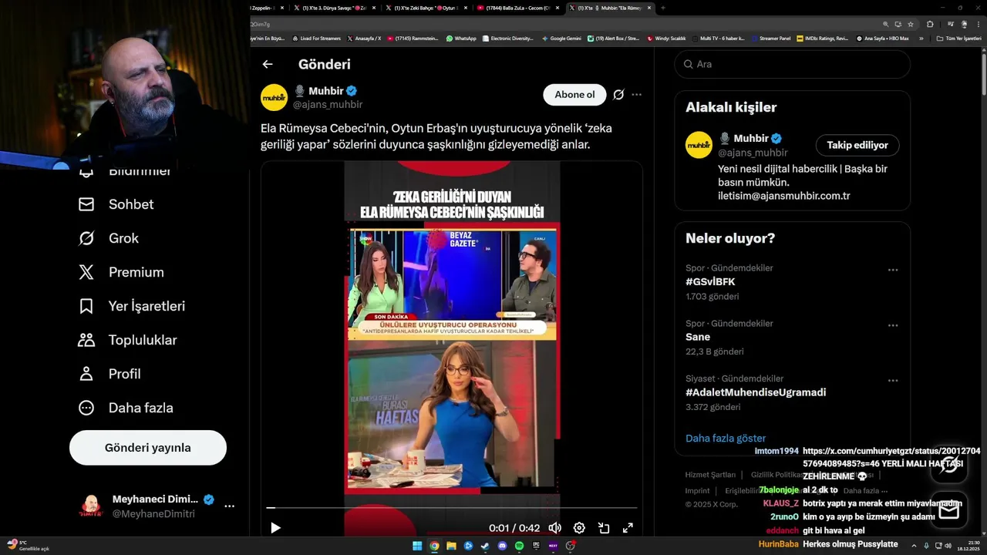Open Topluluklar communities
Screen dimensions: 987x555
click(127, 340)
